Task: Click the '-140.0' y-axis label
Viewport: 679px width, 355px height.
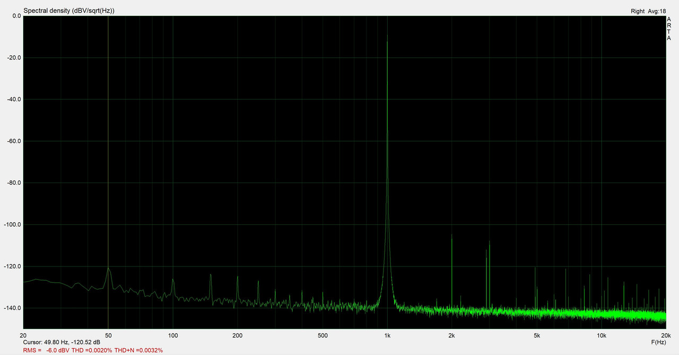Action: coord(13,308)
